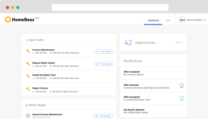
Task: Open the Furnace Maintenance job title
Action: click(44, 50)
